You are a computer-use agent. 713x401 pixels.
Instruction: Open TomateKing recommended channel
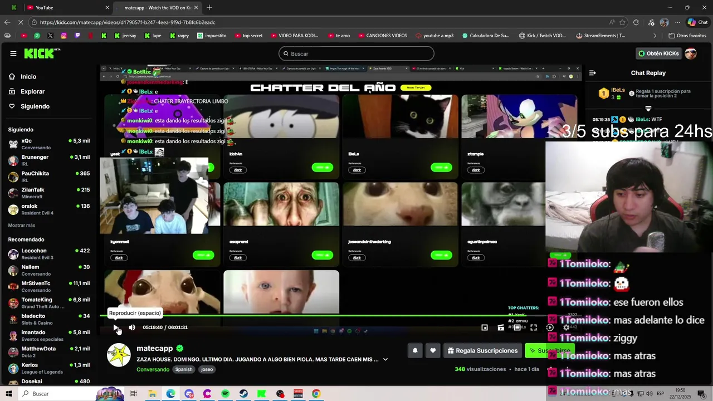pyautogui.click(x=49, y=303)
